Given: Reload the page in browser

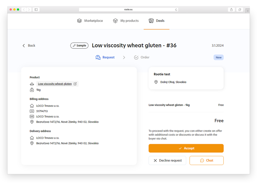Looking at the screenshot, I should click(176, 10).
